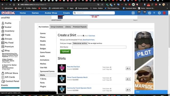170x96 pixels.
Task: Switch to the Premium Payouts tab
Action: tap(80, 27)
